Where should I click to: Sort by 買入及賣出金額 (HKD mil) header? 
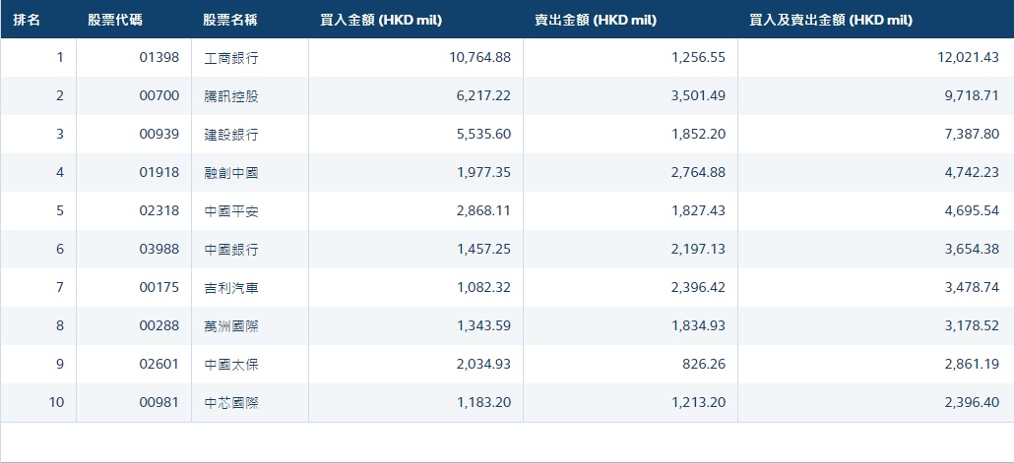[x=830, y=20]
